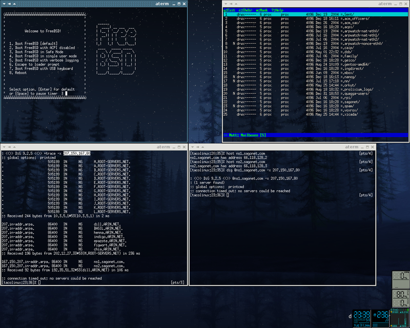The image size is (410, 328).
Task: Click 'host ns1.sagonet.com' command line
Action: click(x=245, y=154)
